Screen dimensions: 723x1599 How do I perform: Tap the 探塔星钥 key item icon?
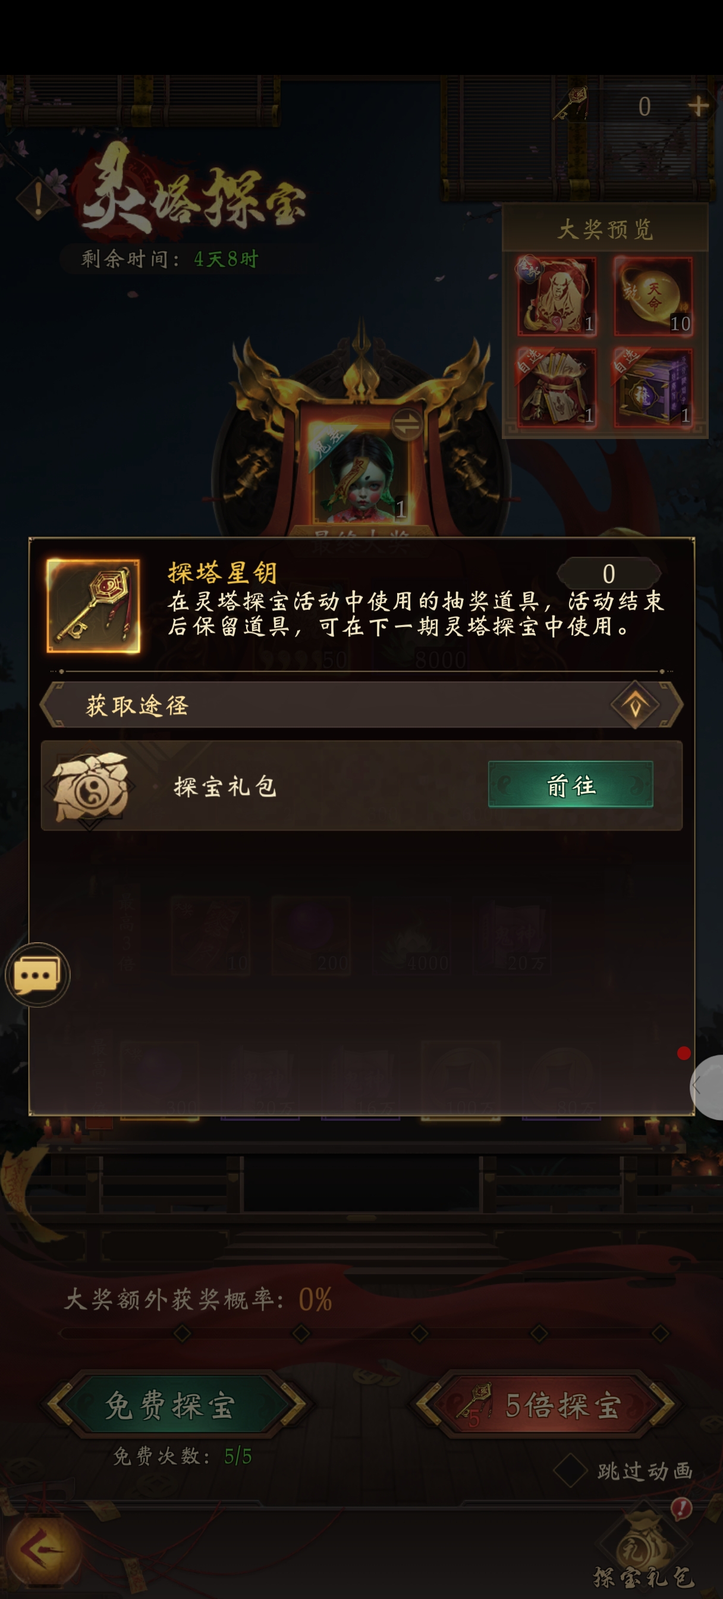93,606
